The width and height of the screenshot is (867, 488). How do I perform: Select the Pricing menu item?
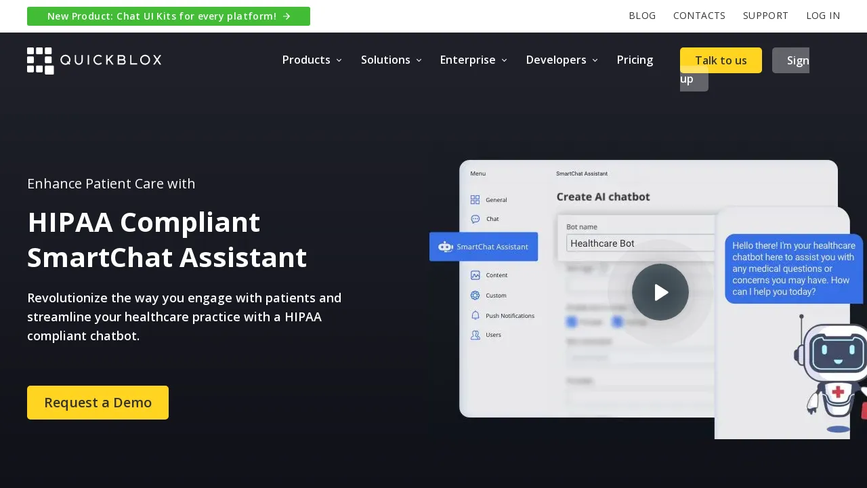(635, 60)
